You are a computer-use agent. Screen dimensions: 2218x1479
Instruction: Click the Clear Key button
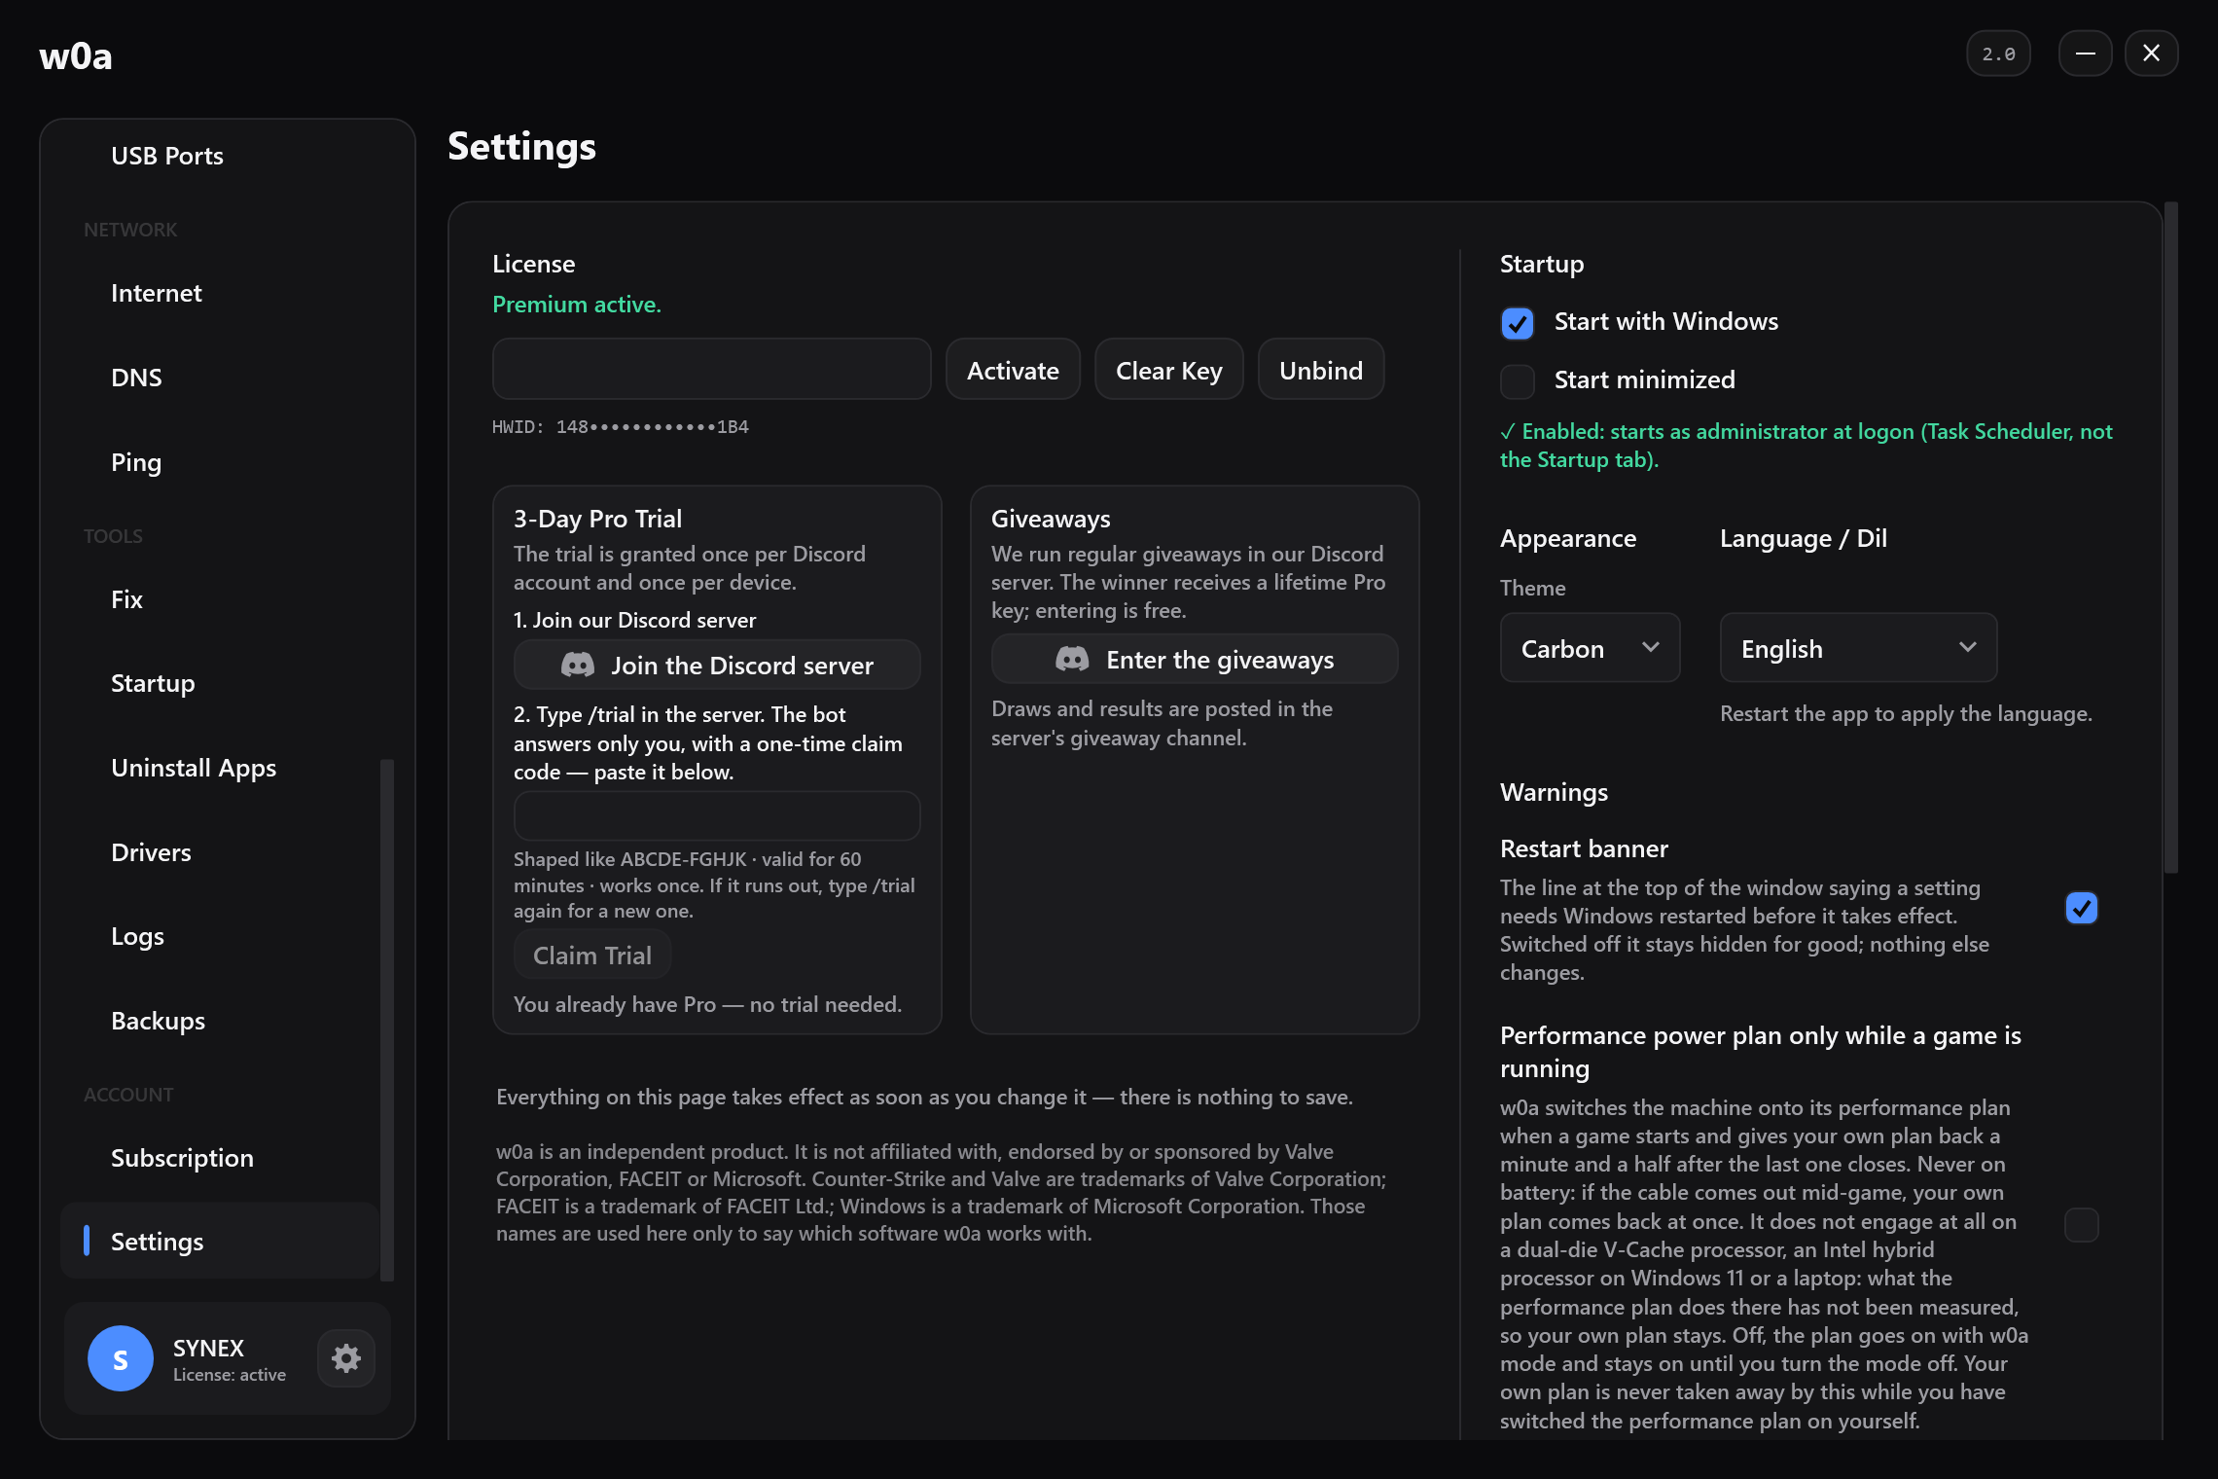click(1168, 370)
